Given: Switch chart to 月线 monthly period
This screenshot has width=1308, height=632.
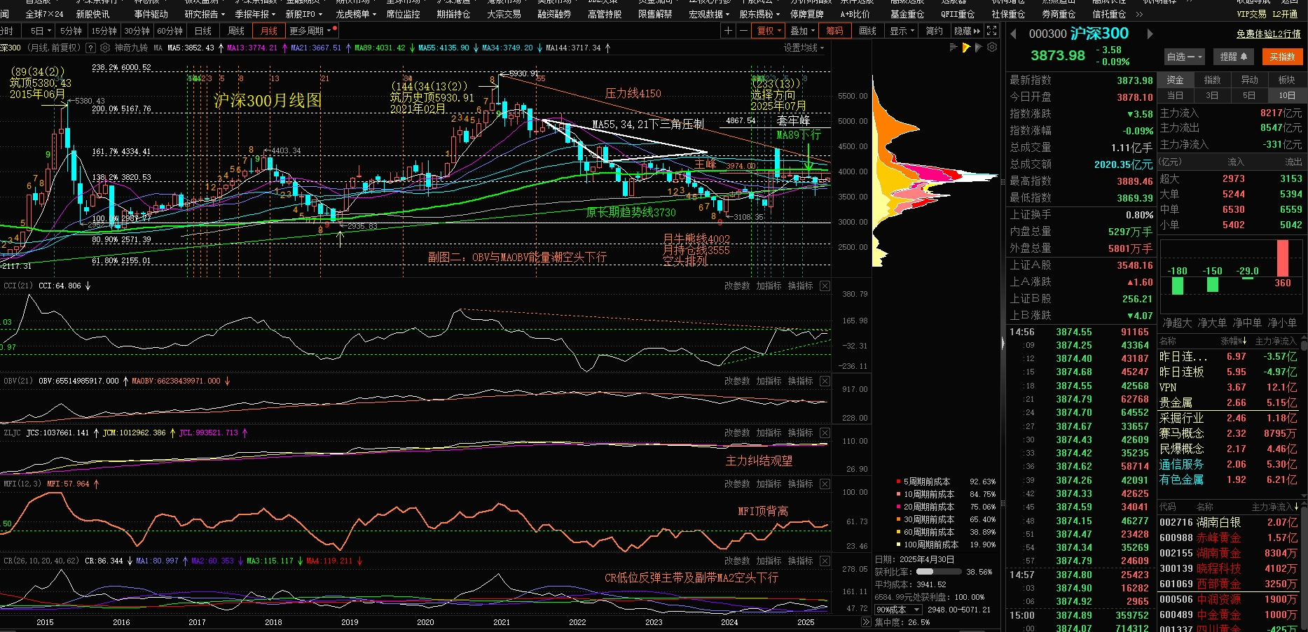Looking at the screenshot, I should (269, 31).
